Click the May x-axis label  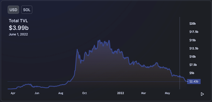point(168,93)
